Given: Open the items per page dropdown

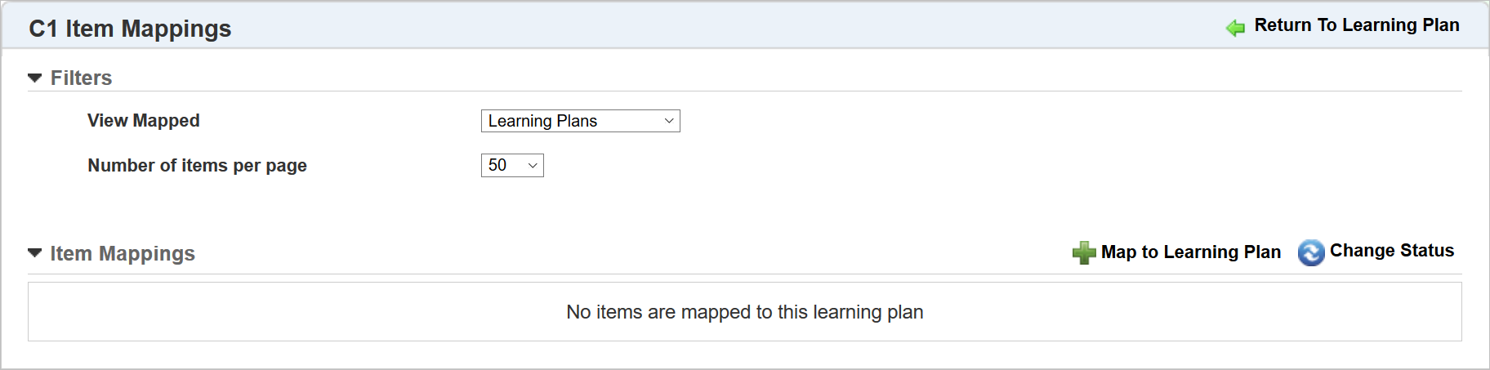Looking at the screenshot, I should [512, 165].
